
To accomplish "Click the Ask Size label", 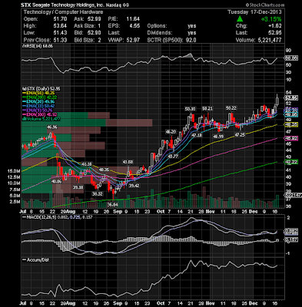I will tap(84, 26).
